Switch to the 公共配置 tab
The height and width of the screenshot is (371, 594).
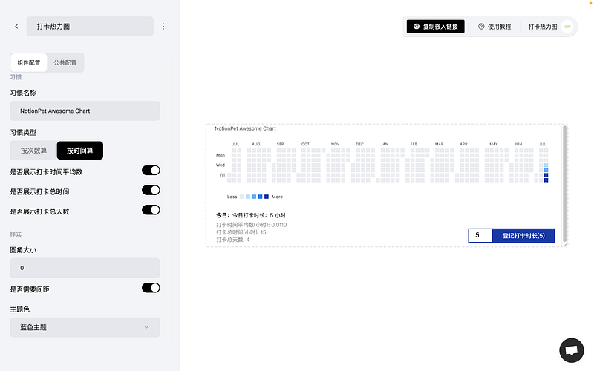click(65, 63)
